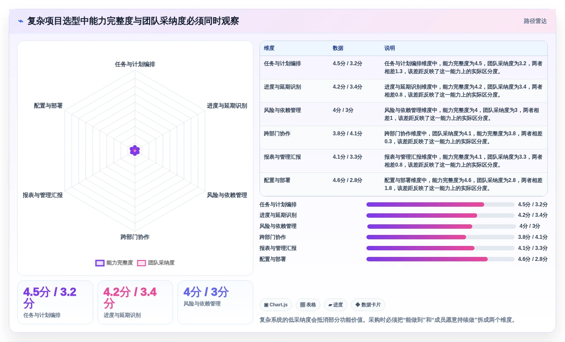The image size is (565, 342).
Task: Click 任务与计划编排 row label in progress list
Action: point(278,204)
